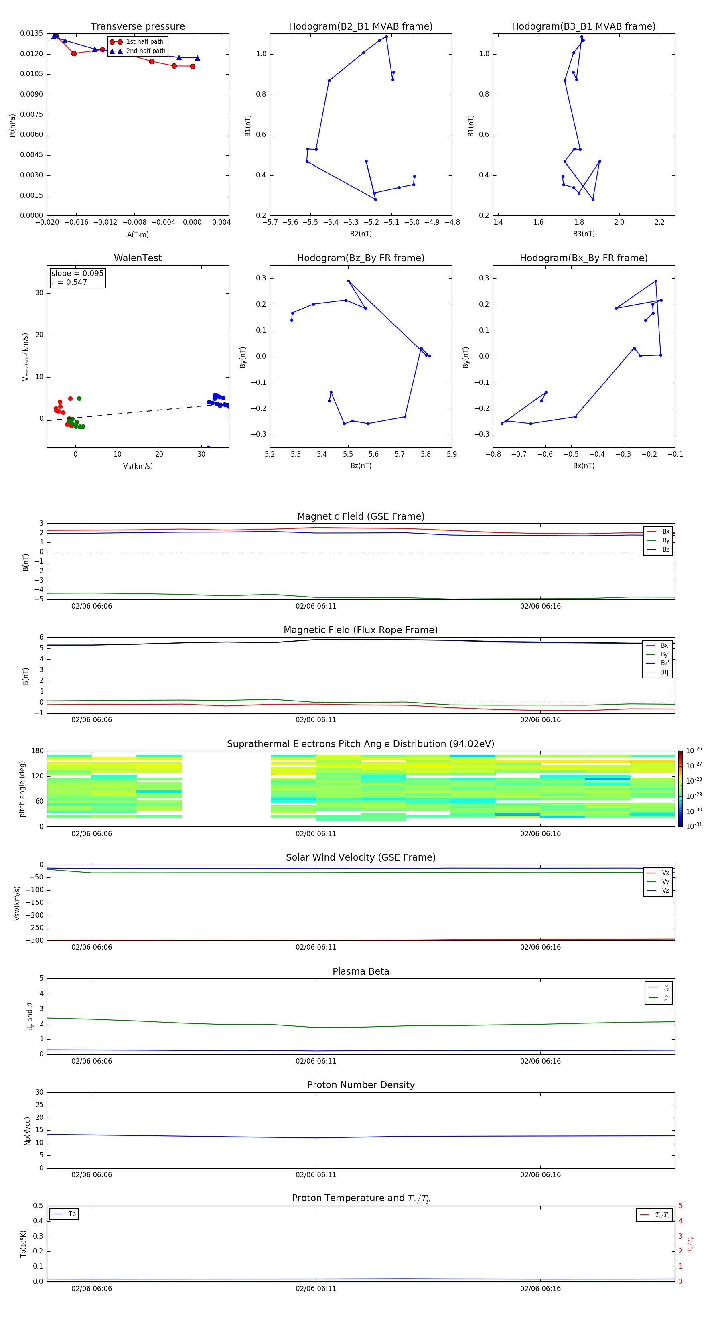Click the 10^-26 colorbar label

click(x=694, y=750)
